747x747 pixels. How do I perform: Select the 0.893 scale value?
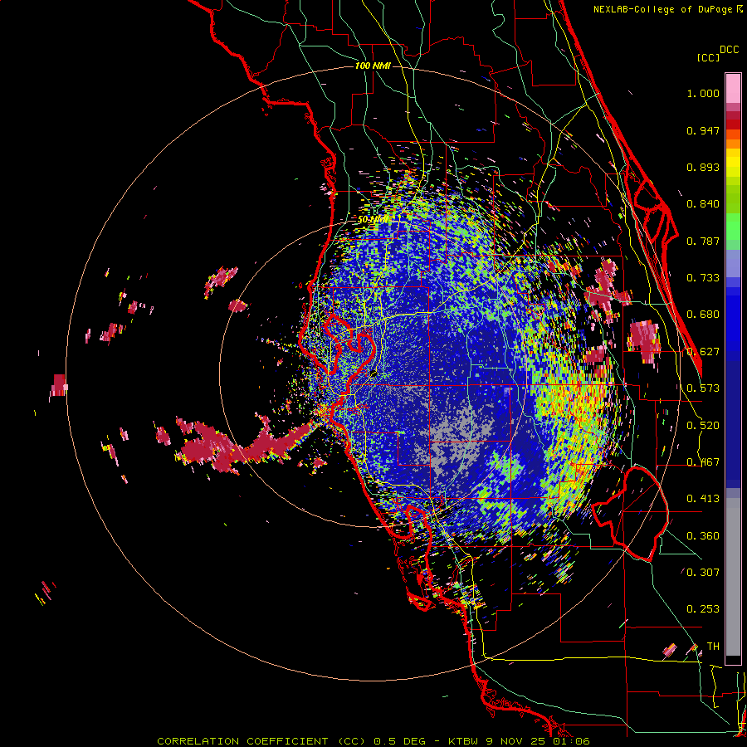703,167
